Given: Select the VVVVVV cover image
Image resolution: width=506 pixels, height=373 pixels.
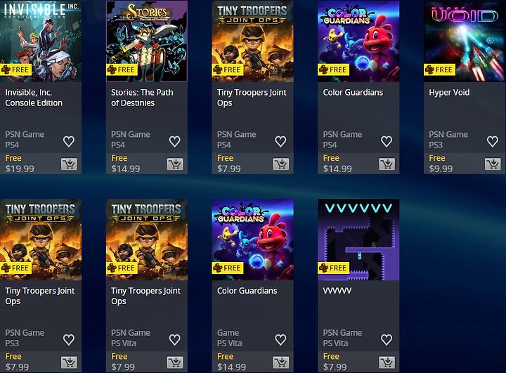Looking at the screenshot, I should tap(358, 240).
